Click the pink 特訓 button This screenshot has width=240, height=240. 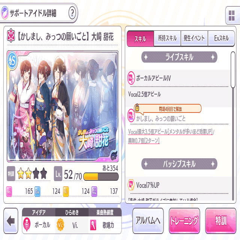coord(221,221)
